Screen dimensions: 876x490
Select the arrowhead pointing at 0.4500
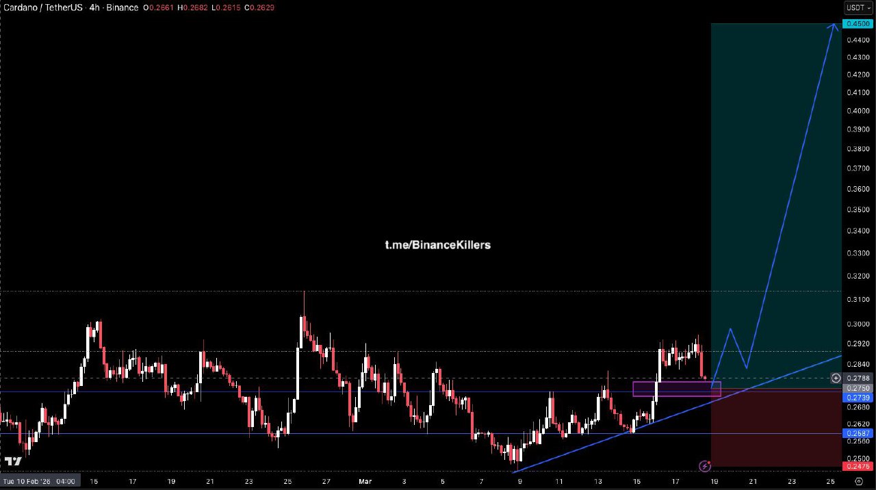(833, 27)
